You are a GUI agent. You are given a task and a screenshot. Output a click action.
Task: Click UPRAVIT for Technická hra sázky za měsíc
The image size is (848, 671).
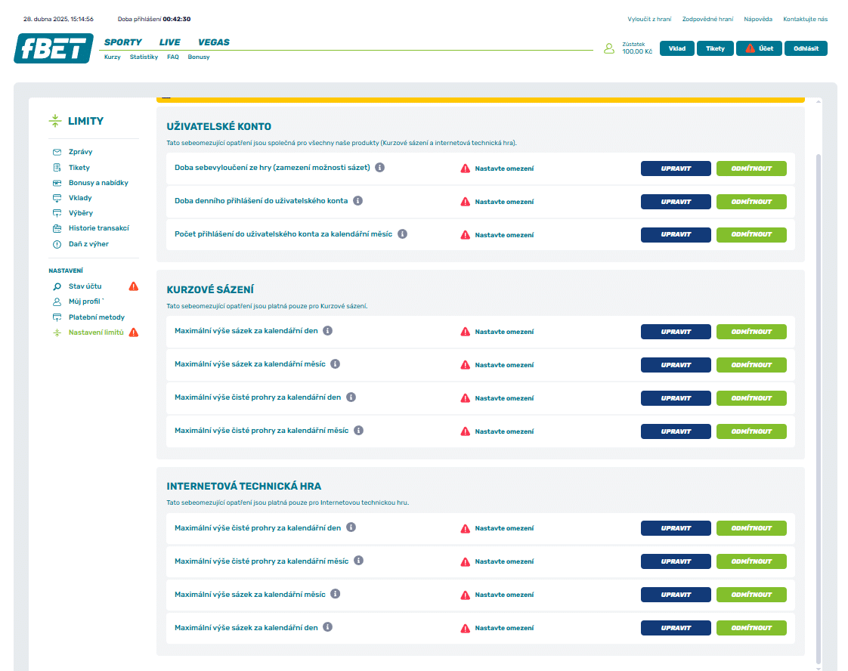pos(676,595)
